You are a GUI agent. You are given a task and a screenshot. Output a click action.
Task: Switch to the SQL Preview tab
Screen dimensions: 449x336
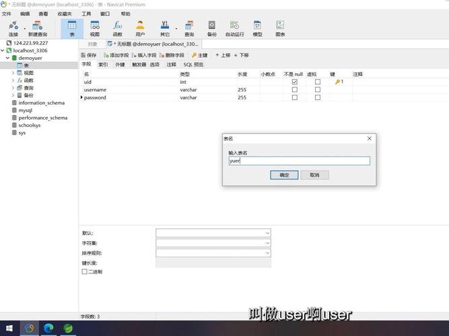[193, 65]
